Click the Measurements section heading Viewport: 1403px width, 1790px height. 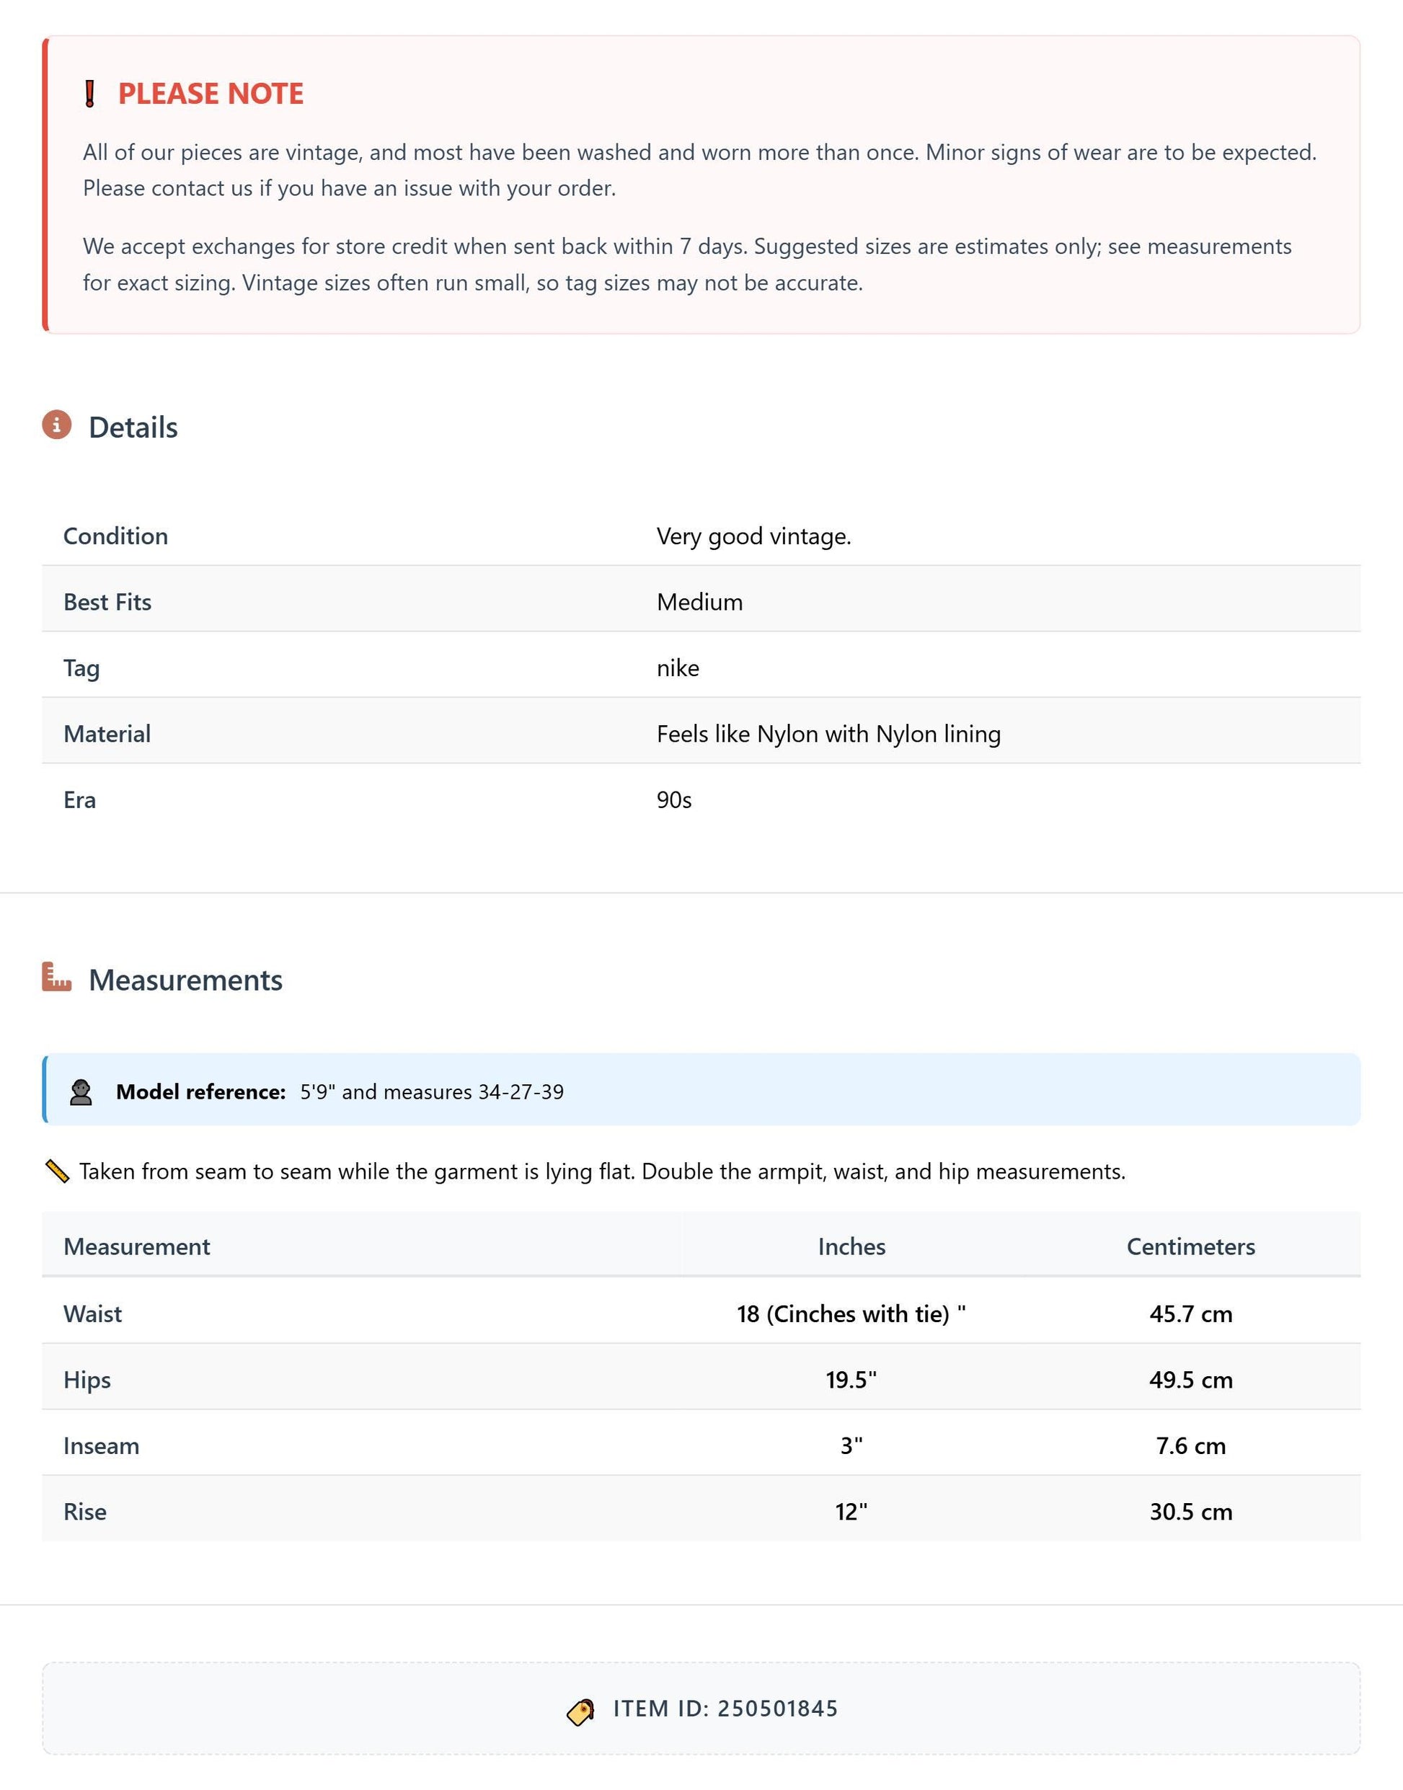[x=185, y=980]
